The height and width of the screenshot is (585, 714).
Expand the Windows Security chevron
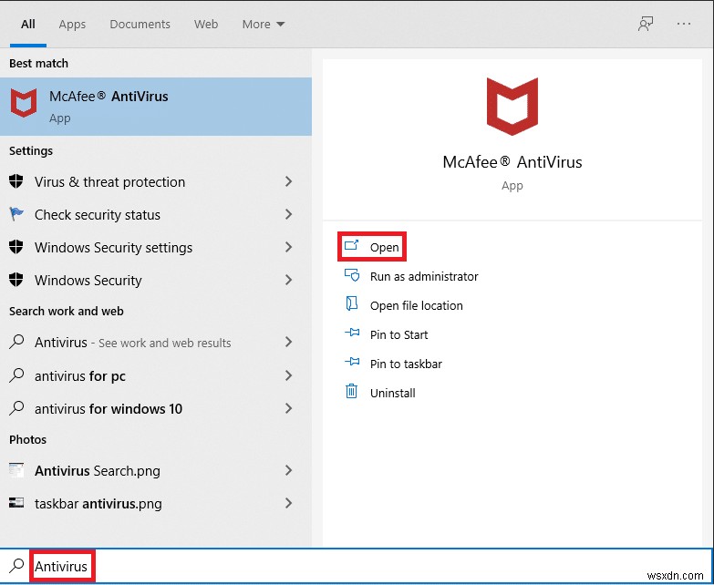click(x=288, y=280)
